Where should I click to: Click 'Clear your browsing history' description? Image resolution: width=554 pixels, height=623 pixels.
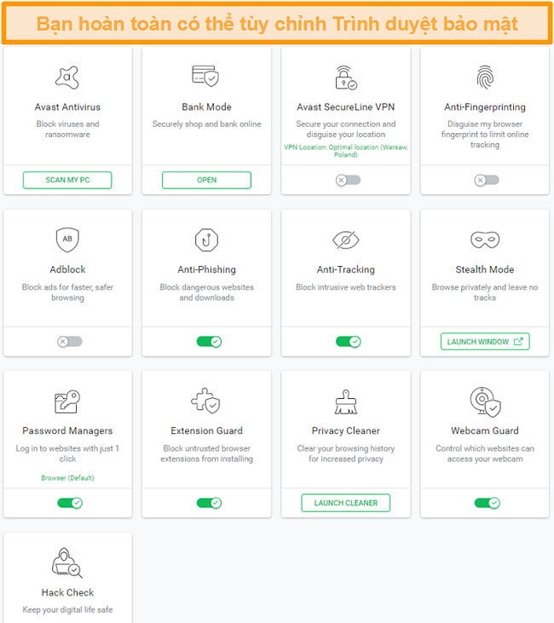tap(346, 453)
